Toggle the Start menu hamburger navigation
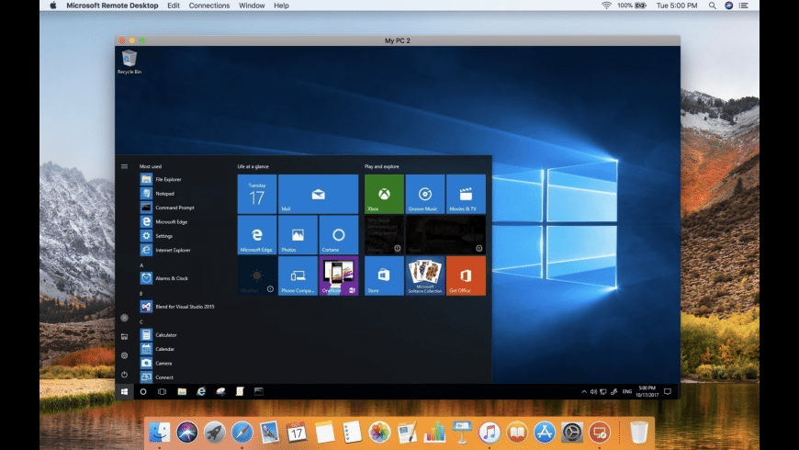Viewport: 799px width, 450px height. 124,166
